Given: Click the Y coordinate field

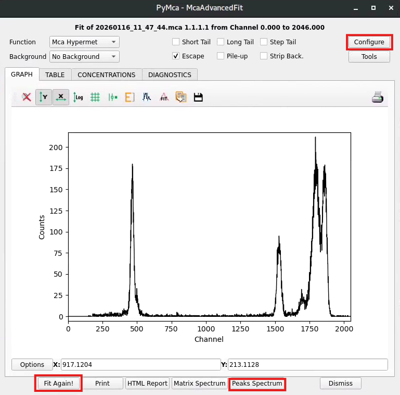Looking at the screenshot, I should (307, 364).
